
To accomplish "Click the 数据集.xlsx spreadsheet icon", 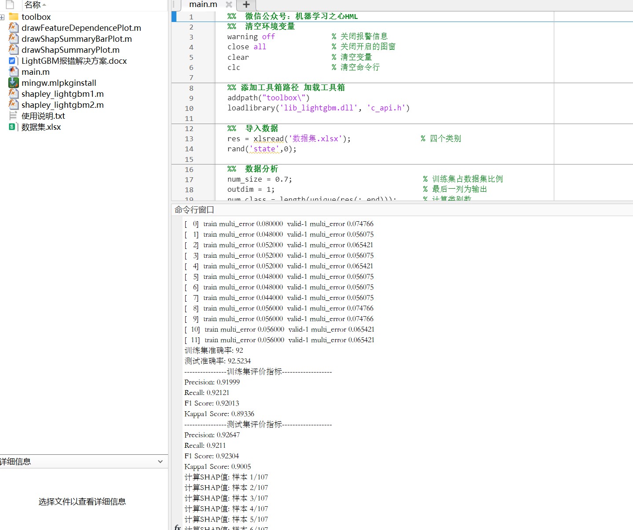I will click(x=13, y=127).
